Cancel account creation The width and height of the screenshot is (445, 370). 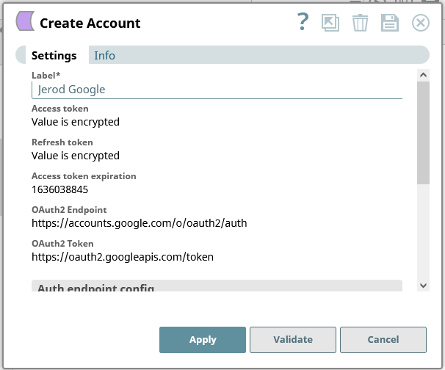coord(383,340)
